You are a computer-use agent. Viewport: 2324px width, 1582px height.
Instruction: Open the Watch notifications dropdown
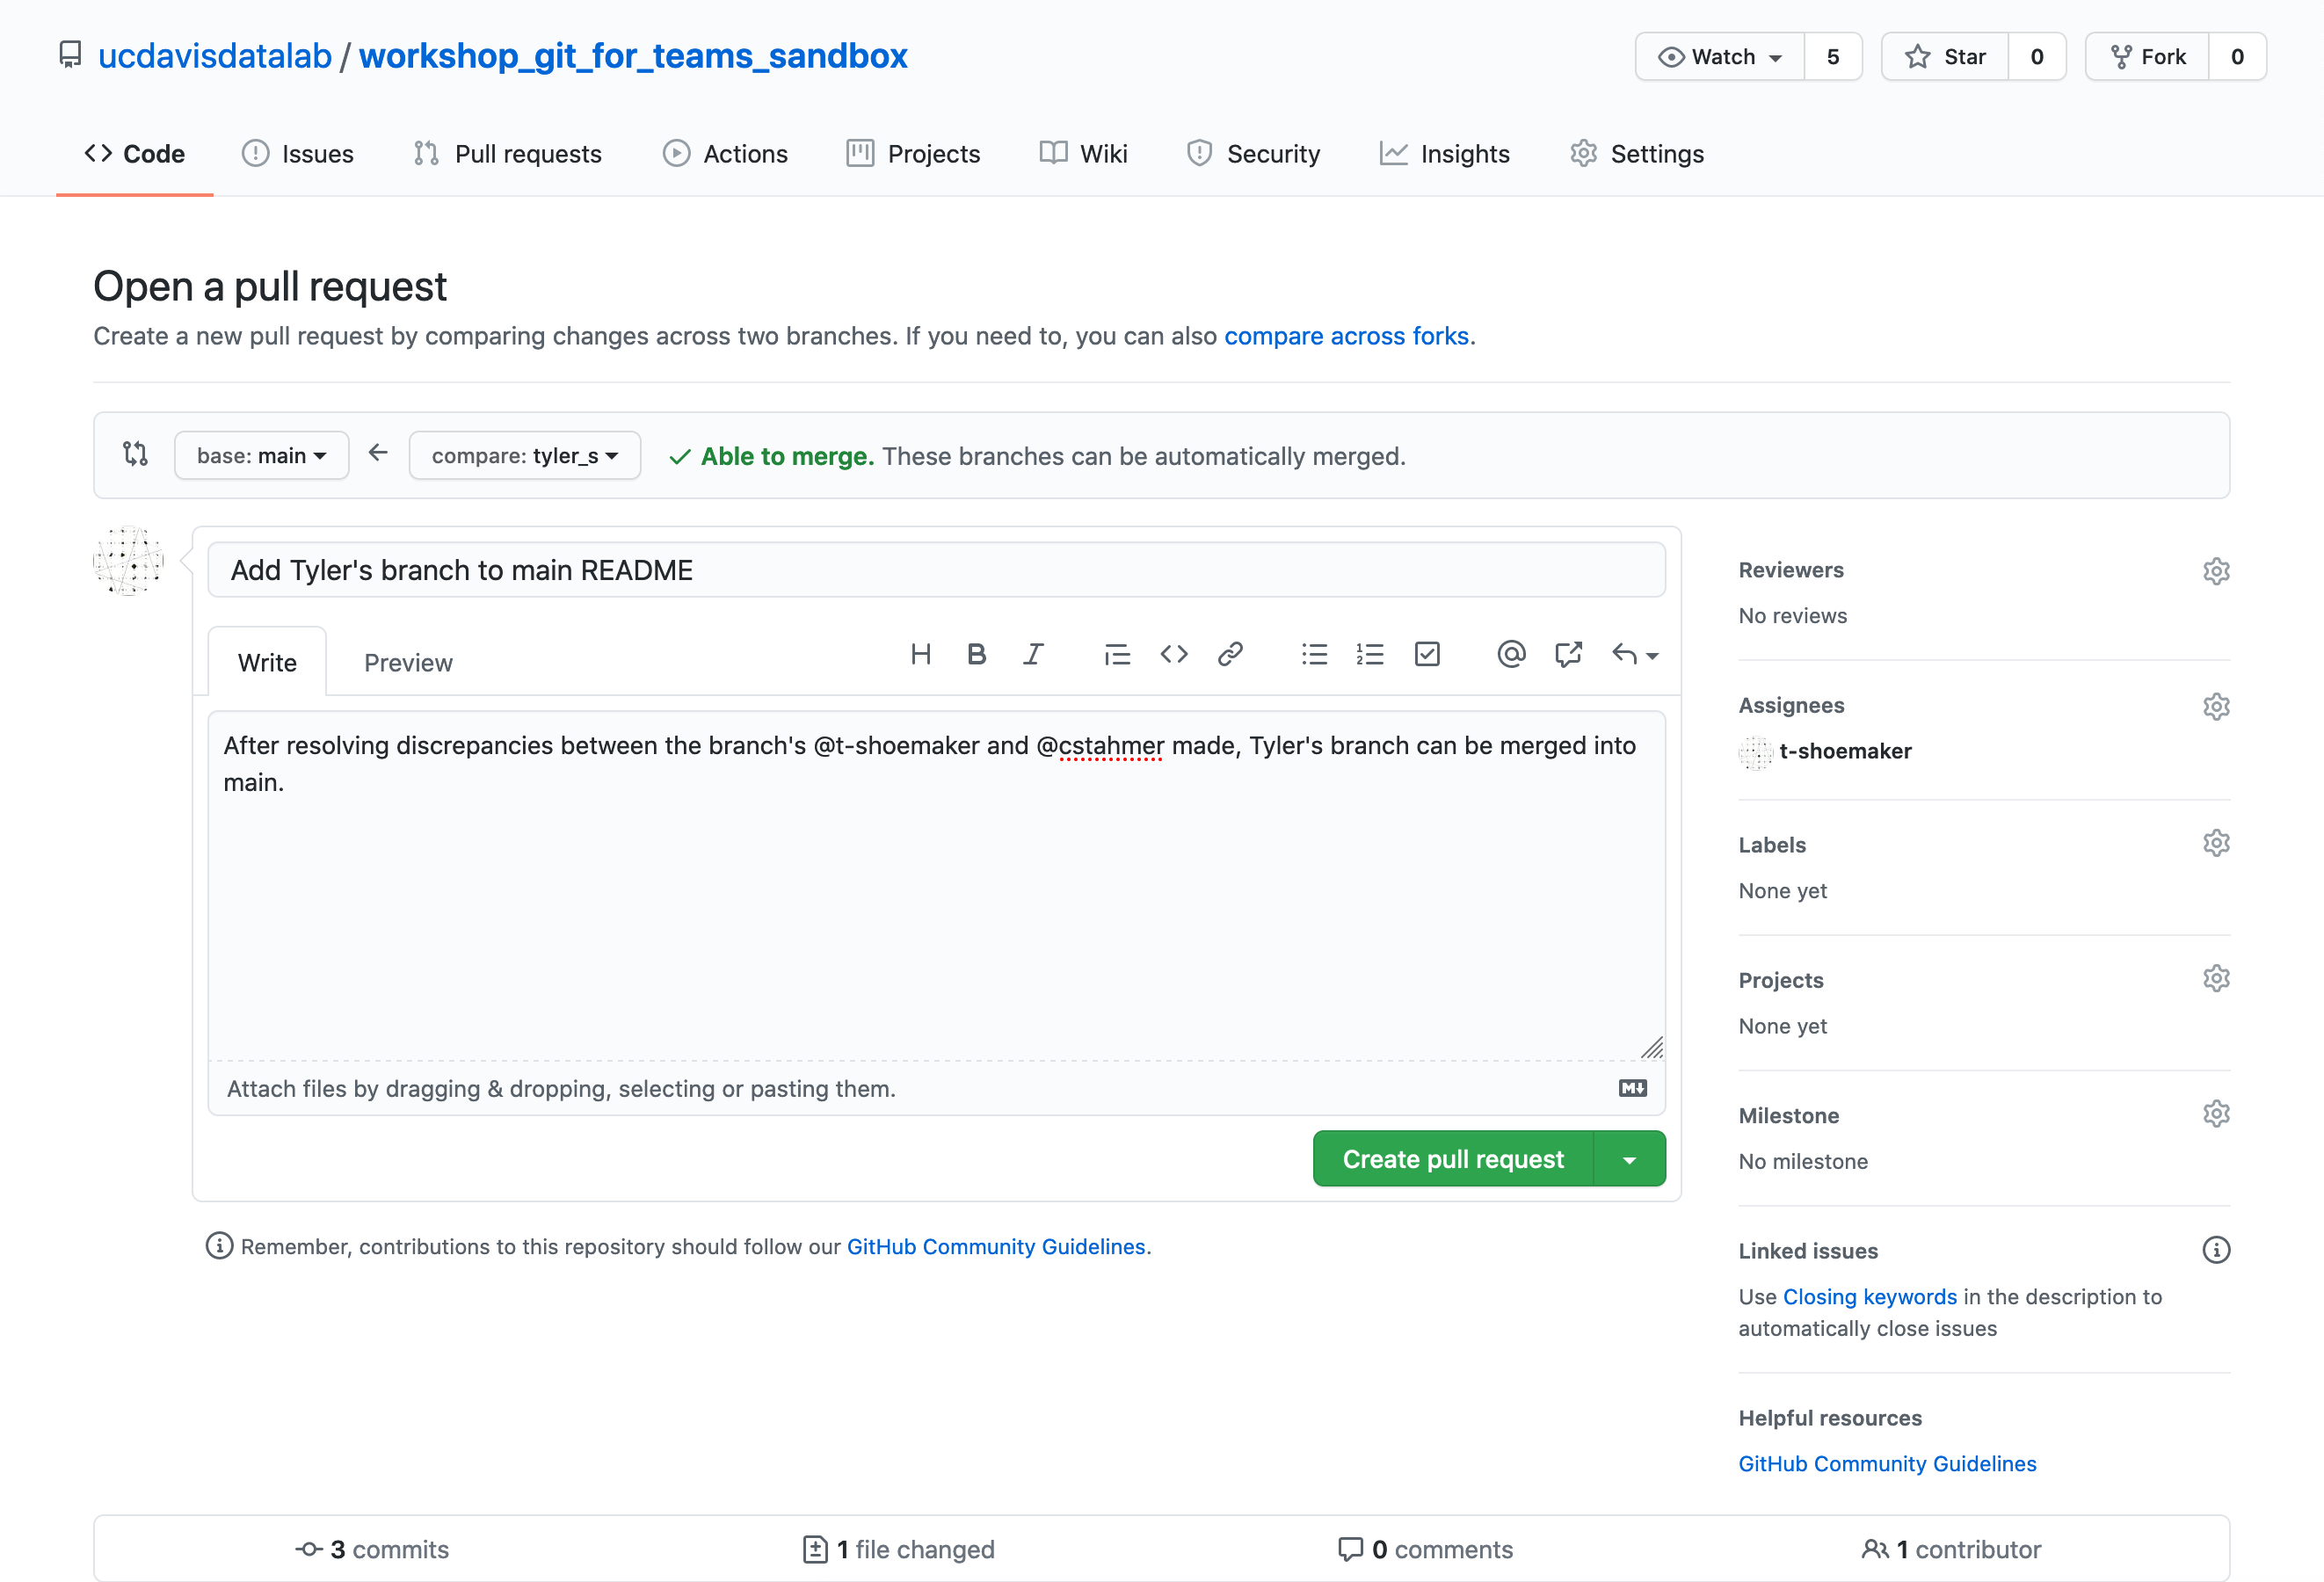(x=1719, y=57)
